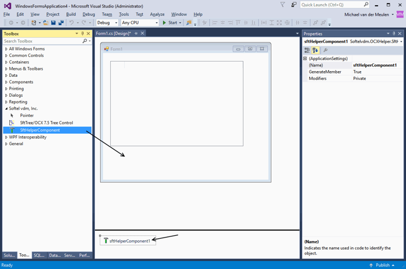Open the Start button dropdown arrow
The height and width of the screenshot is (269, 406).
pos(180,23)
